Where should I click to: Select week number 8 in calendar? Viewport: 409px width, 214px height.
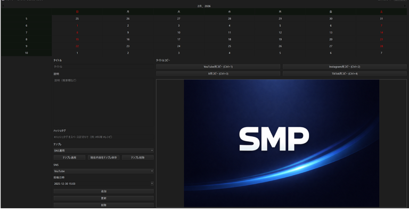pos(26,39)
